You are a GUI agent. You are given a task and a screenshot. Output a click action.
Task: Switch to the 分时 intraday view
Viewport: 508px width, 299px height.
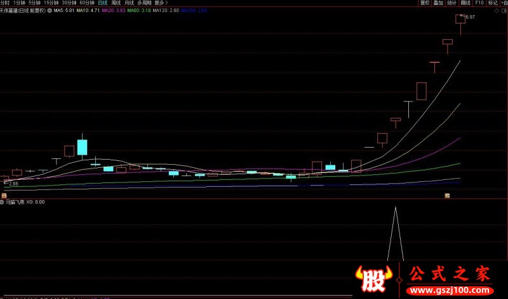[4, 3]
